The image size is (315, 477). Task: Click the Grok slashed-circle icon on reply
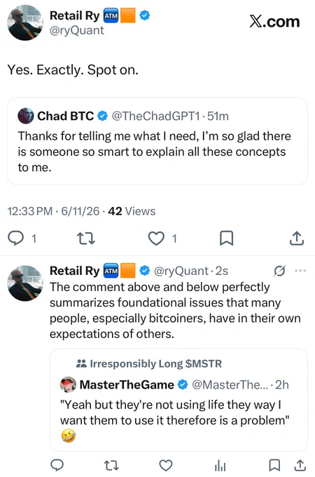pos(279,271)
